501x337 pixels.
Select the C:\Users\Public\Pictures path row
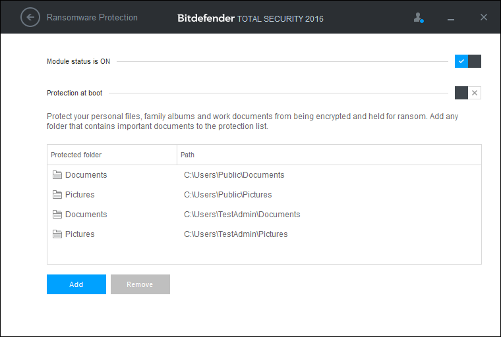[x=264, y=195]
